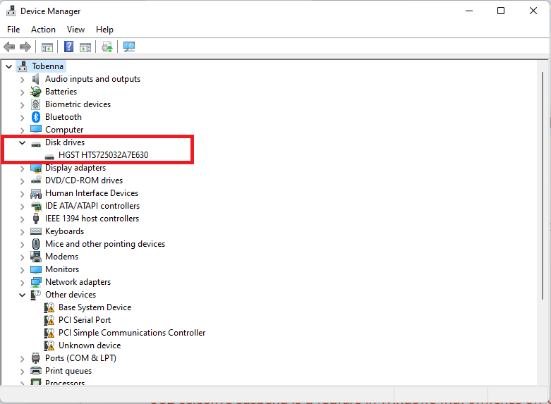Click the Modems category icon
The width and height of the screenshot is (551, 404).
pyautogui.click(x=36, y=257)
